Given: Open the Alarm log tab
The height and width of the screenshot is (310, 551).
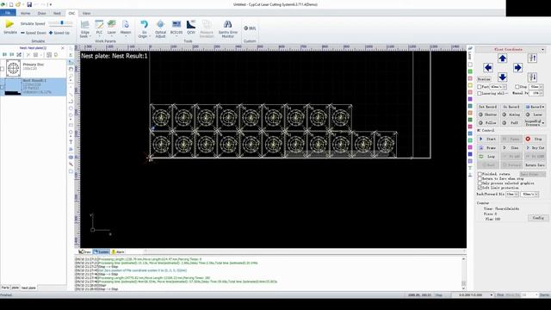Looking at the screenshot, I should pos(118,252).
